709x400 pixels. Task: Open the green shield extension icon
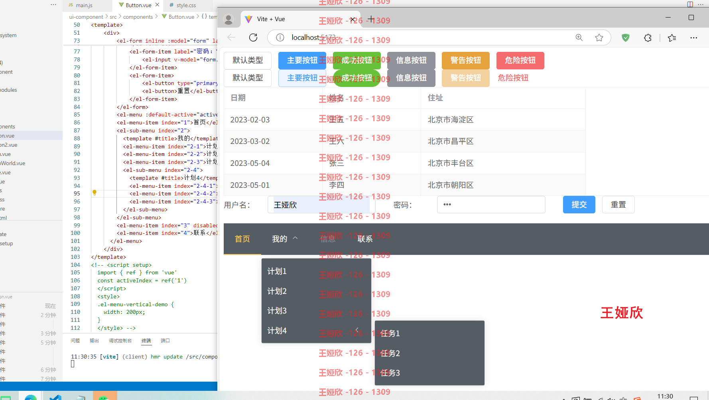click(626, 37)
